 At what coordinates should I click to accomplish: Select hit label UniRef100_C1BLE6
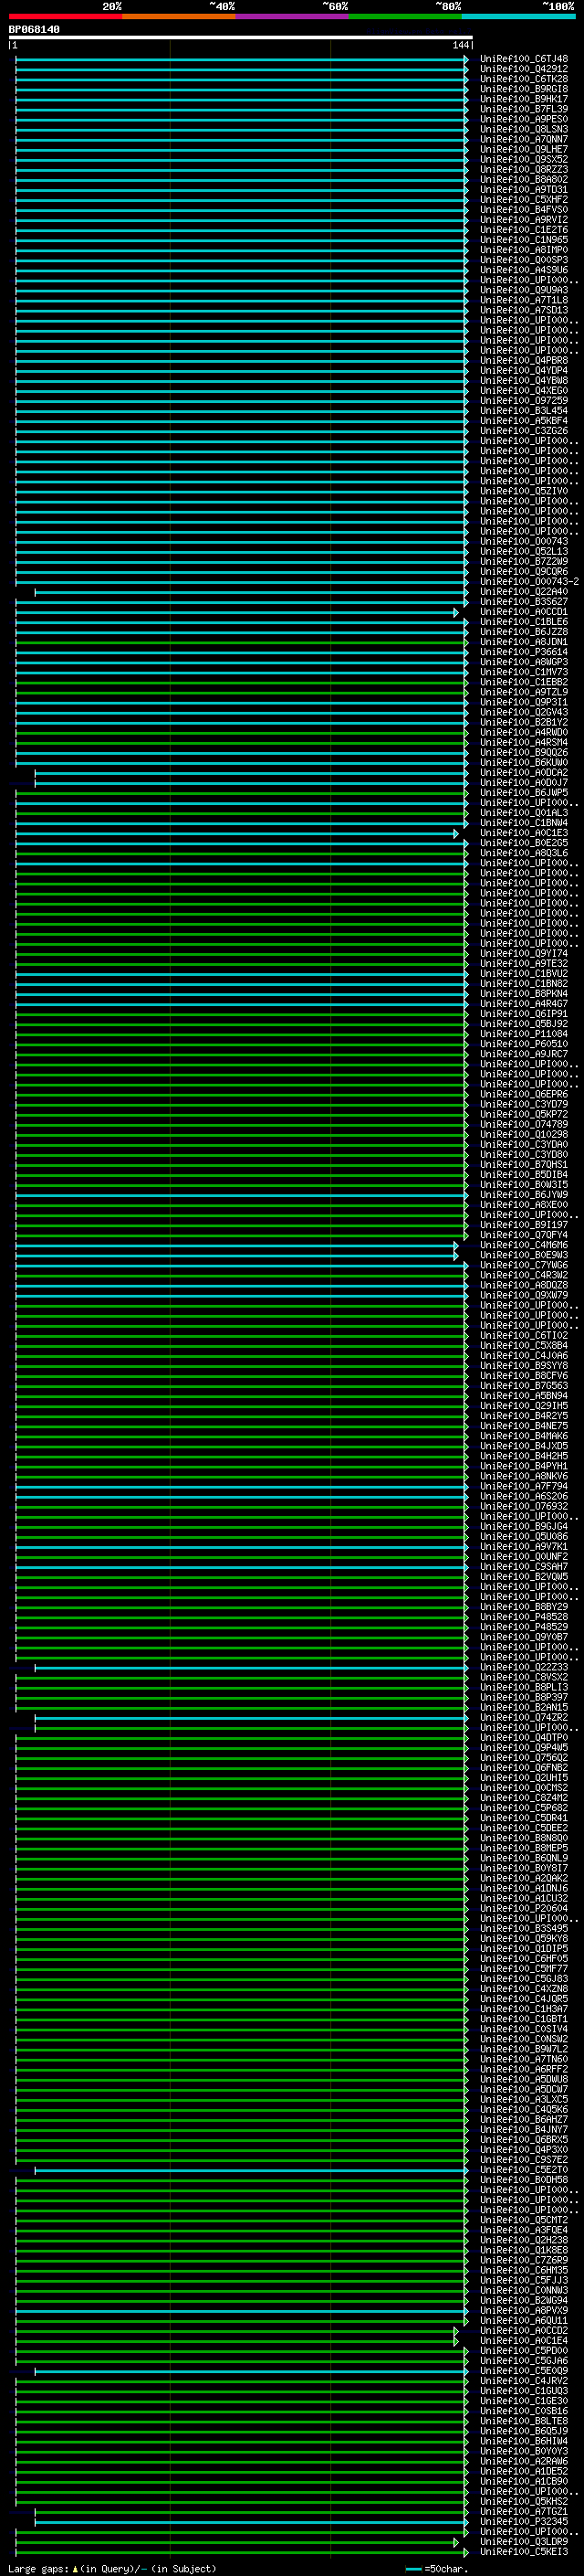(x=523, y=622)
